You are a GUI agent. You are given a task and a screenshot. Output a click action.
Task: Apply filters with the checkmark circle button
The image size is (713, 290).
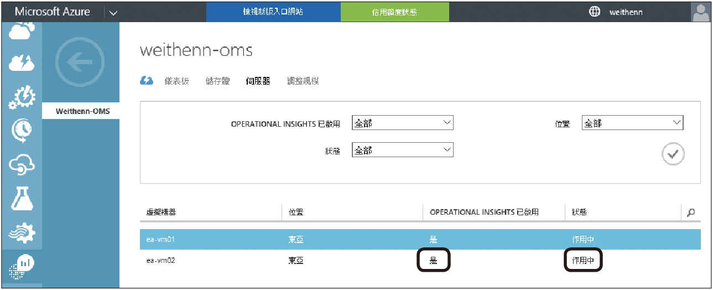click(x=673, y=154)
